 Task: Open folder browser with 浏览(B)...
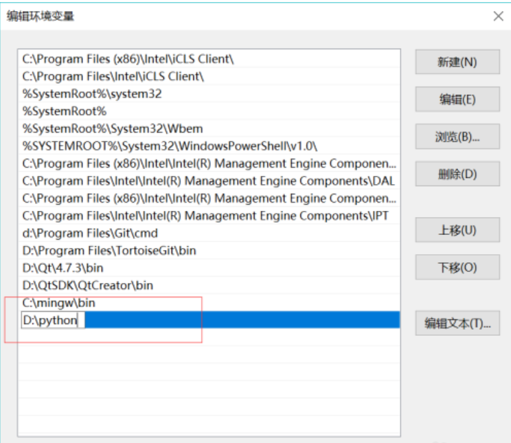(x=457, y=137)
